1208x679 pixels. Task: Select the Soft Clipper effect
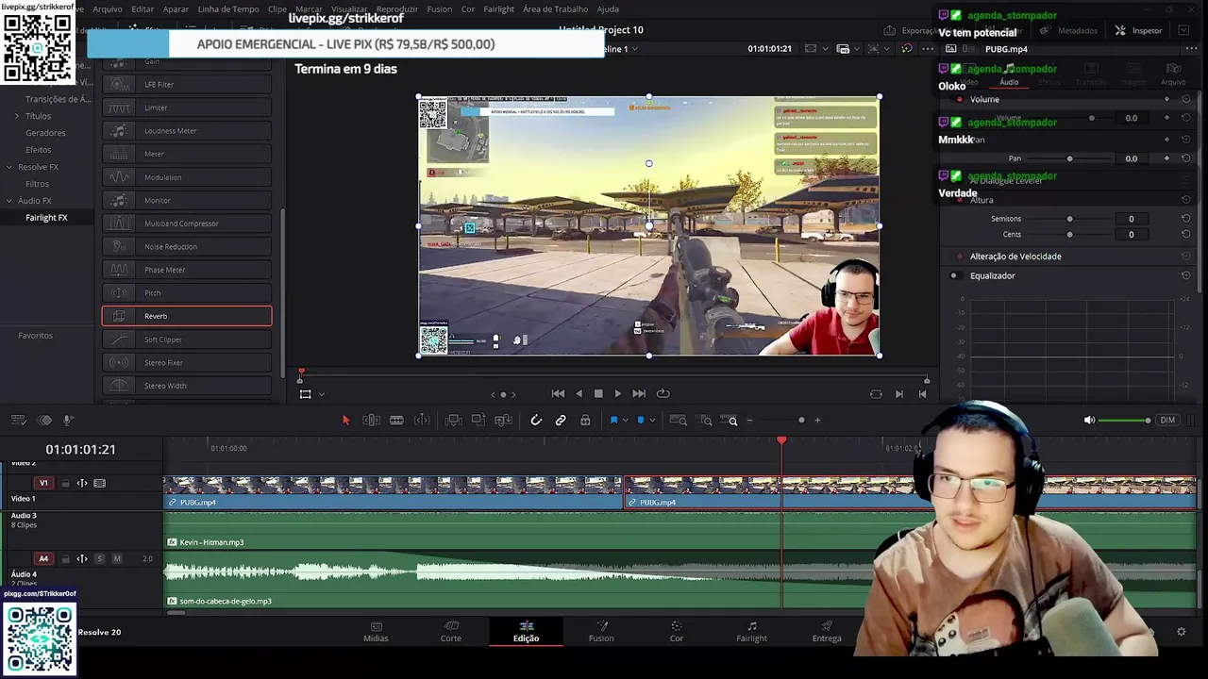(x=187, y=339)
